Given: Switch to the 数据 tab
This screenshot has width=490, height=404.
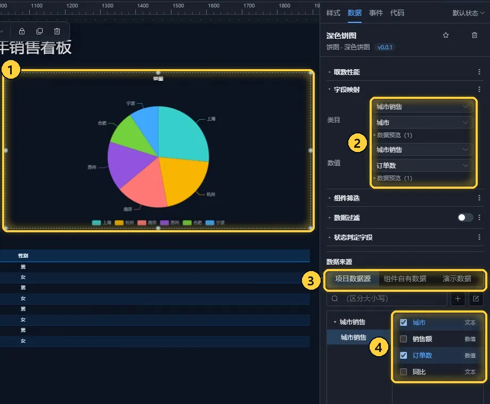Looking at the screenshot, I should 354,13.
